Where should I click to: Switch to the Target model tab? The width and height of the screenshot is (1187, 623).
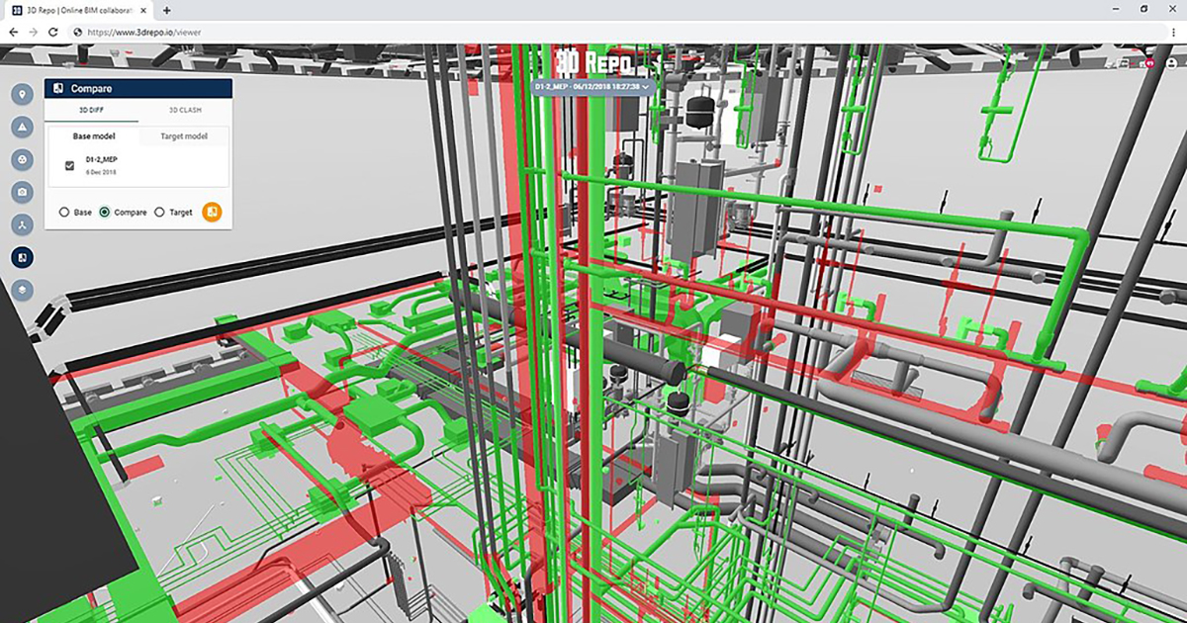(x=183, y=135)
